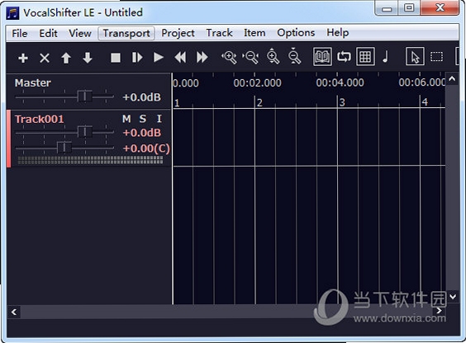Add a new track with plus icon

pyautogui.click(x=23, y=58)
